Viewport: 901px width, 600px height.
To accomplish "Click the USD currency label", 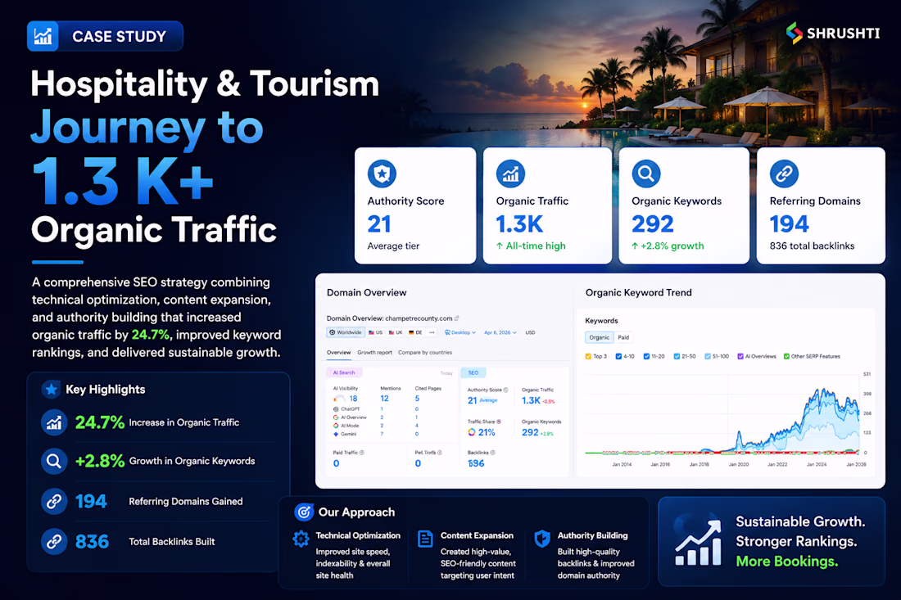I will pos(531,332).
